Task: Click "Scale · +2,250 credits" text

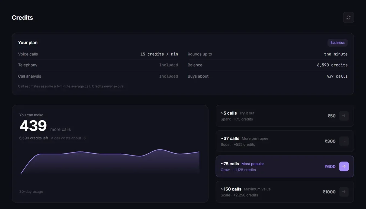Action: (239, 195)
